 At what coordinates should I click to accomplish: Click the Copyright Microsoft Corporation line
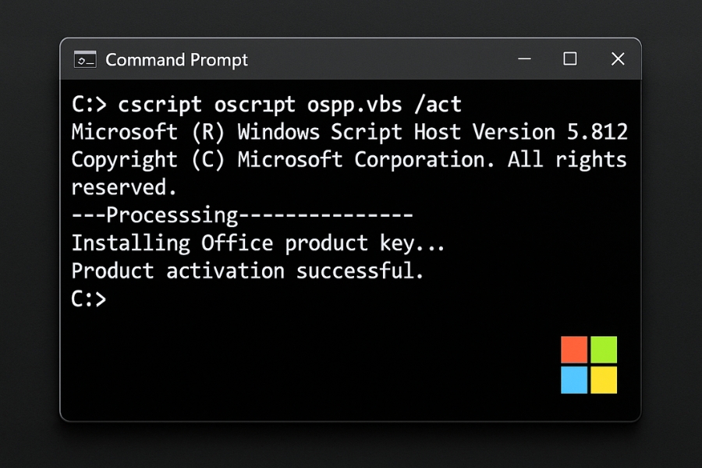349,160
